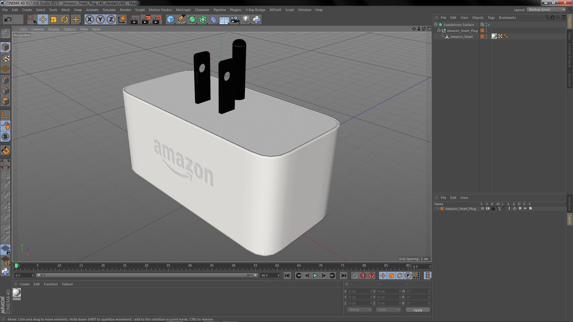The image size is (573, 322).
Task: Select the Amaz material thumbnail
Action: [17, 292]
